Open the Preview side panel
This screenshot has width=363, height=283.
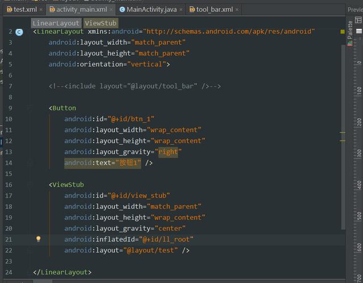355,10
